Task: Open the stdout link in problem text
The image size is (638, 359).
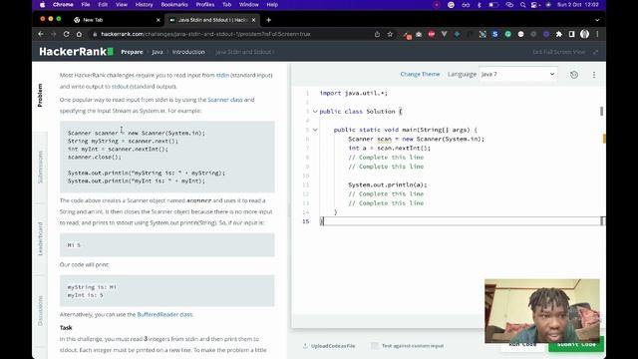Action: click(120, 87)
